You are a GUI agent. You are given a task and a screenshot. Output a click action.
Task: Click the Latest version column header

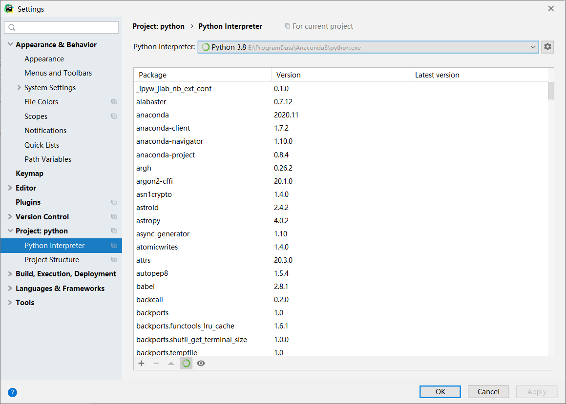click(x=479, y=75)
